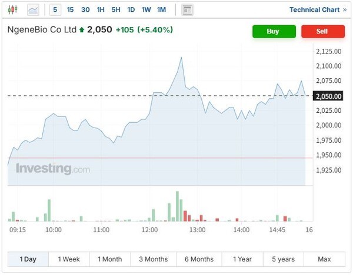Image resolution: width=353 pixels, height=275 pixels.
Task: Select the candlestick chart type icon
Action: [13, 9]
